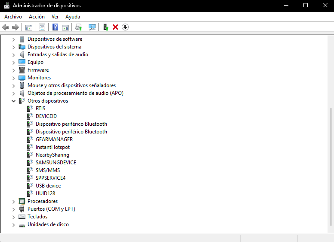
Task: Click scan for hardware changes monitor icon
Action: click(92, 27)
